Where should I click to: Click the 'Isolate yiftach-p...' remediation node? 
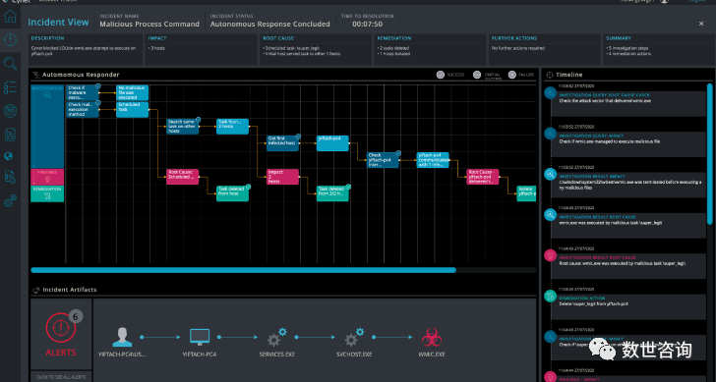click(x=526, y=193)
